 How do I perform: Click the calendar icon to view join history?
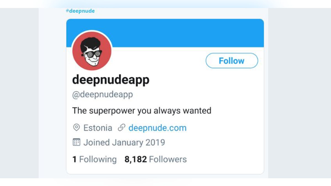(76, 142)
